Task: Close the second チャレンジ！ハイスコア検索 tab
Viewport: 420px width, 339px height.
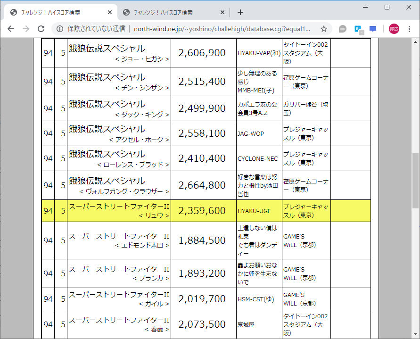Action: tap(222, 12)
